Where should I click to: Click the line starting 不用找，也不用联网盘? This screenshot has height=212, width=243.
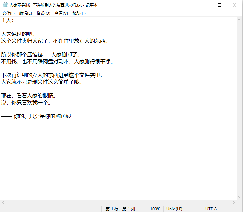tap(57, 62)
